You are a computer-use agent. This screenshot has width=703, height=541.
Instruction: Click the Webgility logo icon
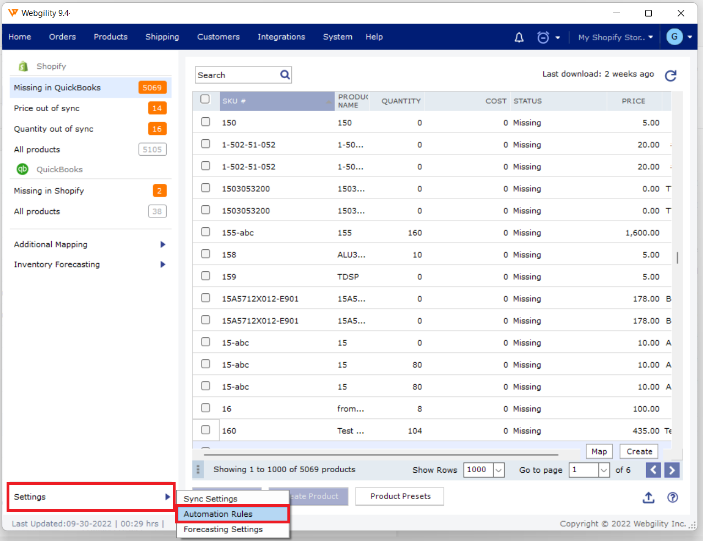coord(13,13)
